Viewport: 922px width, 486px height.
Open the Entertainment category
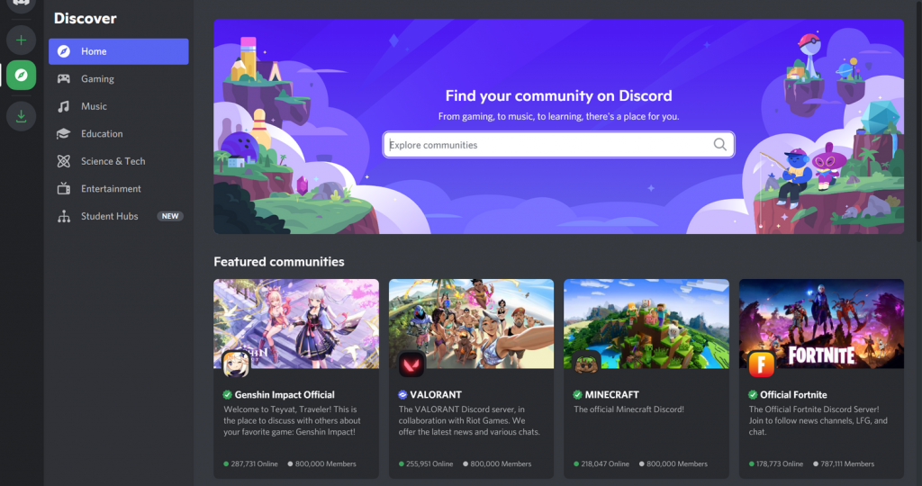click(119, 189)
